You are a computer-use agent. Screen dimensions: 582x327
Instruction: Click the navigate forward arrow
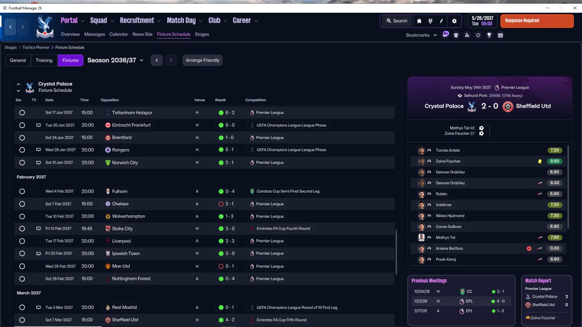[23, 27]
